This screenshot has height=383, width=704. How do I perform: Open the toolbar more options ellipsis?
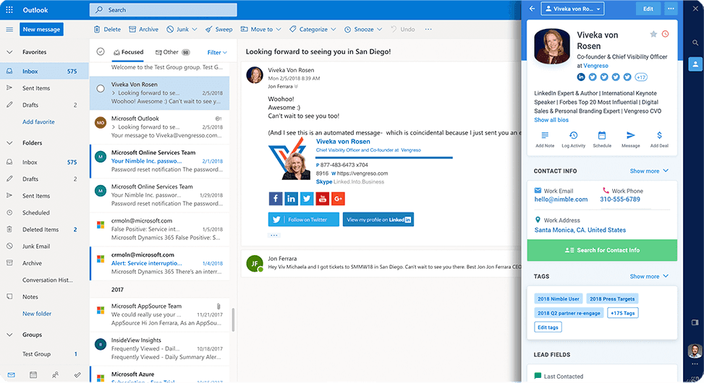coord(428,29)
